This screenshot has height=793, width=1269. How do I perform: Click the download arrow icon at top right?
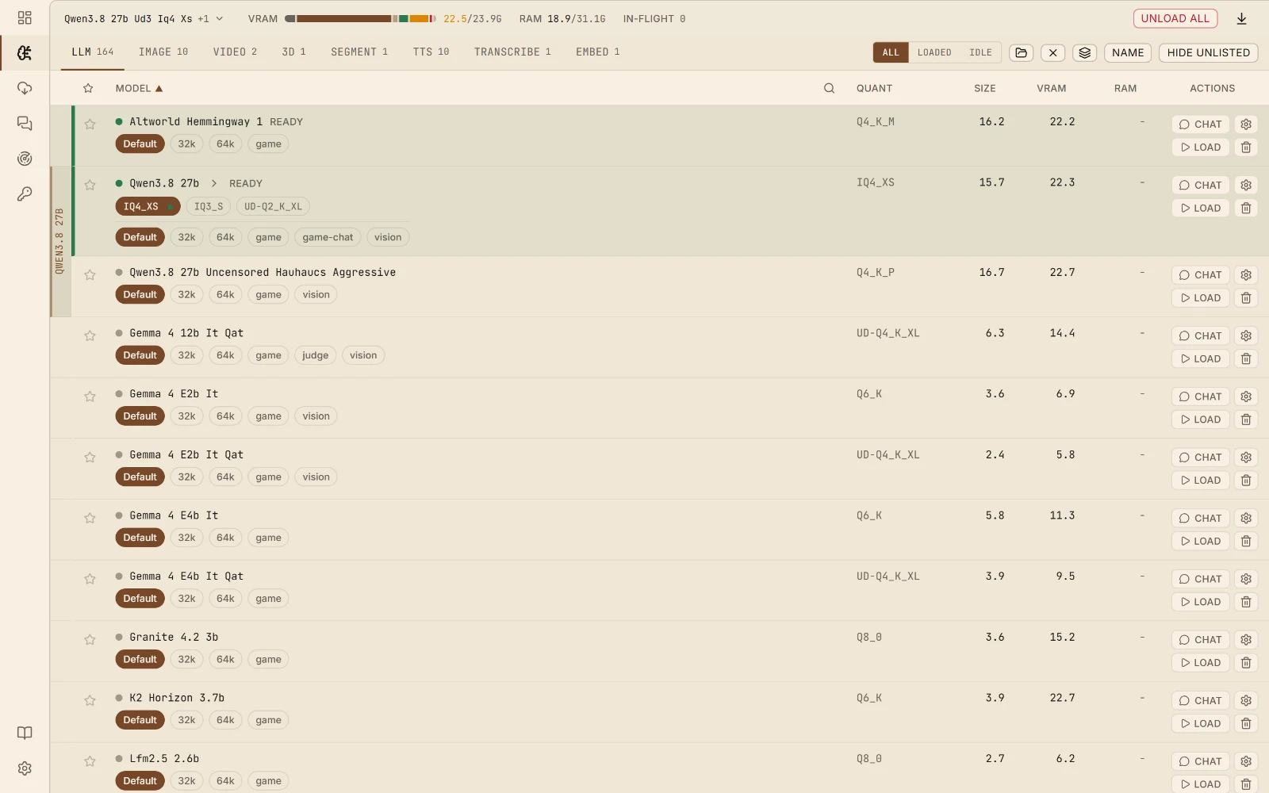pyautogui.click(x=1242, y=18)
